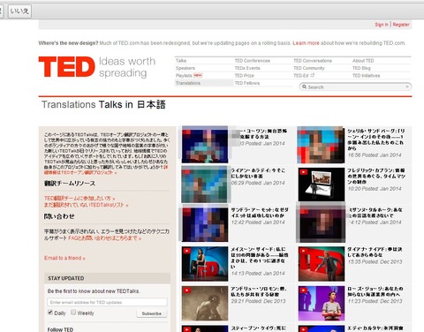Click the Email to a friend link
Viewport: 424px width, 332px height.
click(x=64, y=258)
